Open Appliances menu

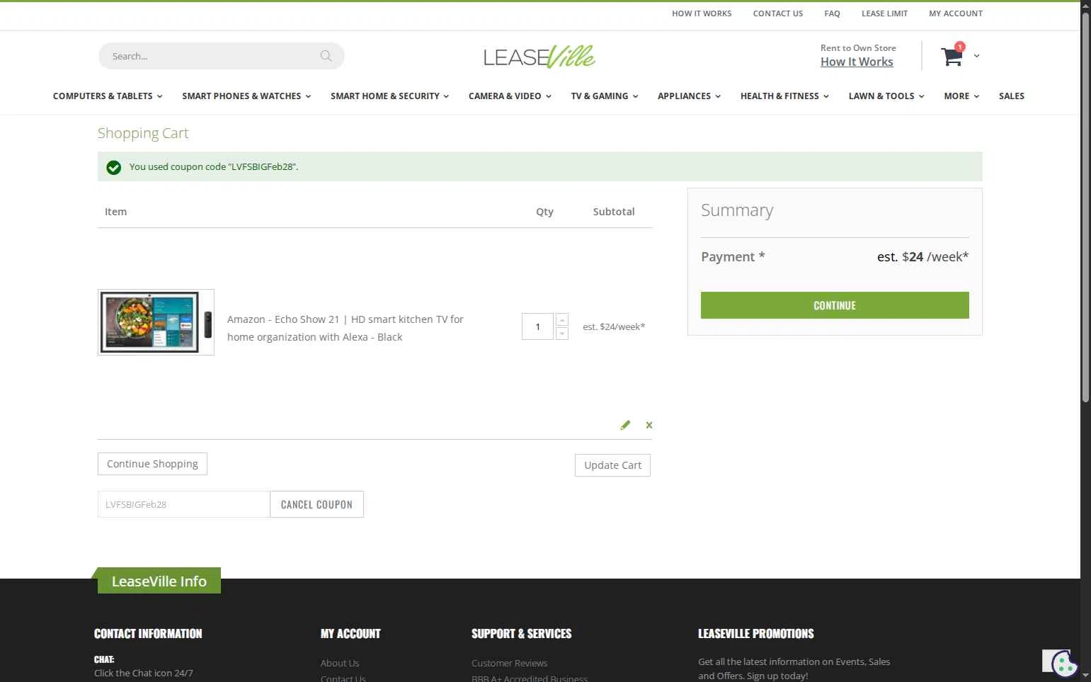(689, 96)
